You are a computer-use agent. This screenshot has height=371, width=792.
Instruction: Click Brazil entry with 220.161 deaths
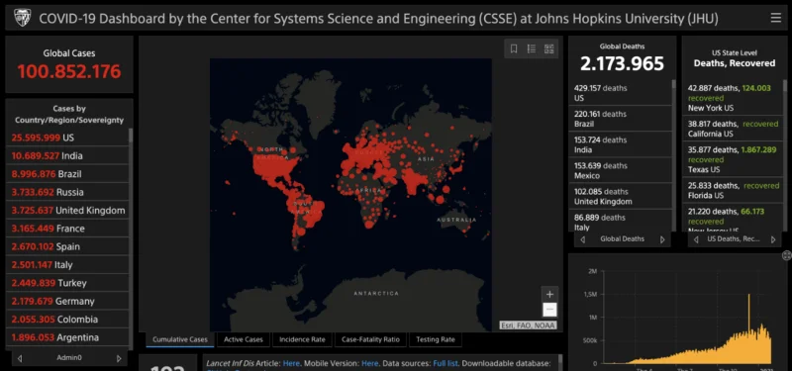(620, 119)
